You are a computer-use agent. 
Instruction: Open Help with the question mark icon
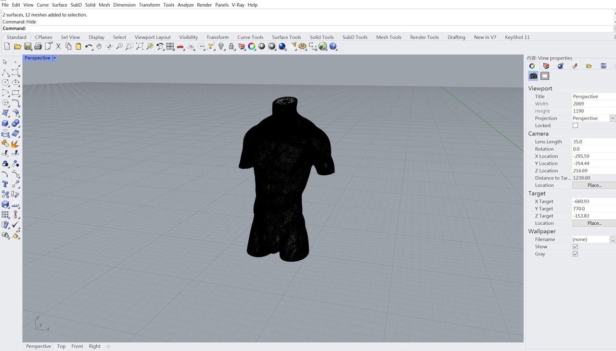(x=333, y=47)
